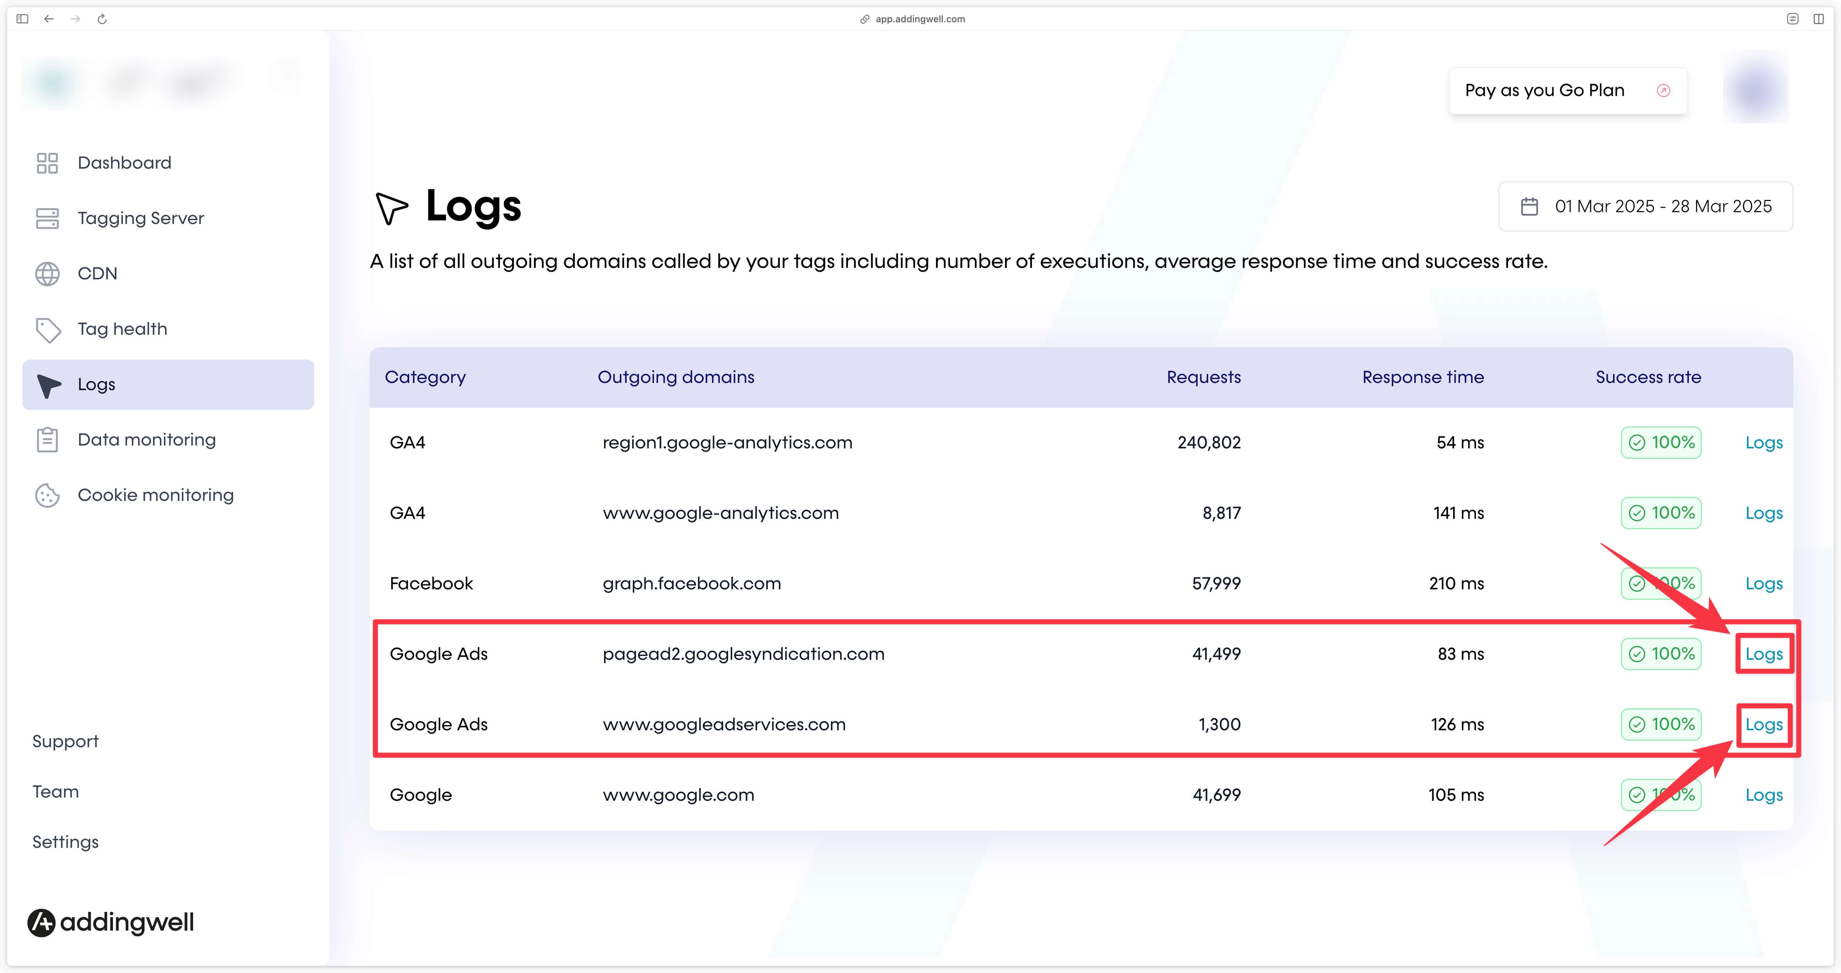This screenshot has width=1841, height=973.
Task: Click the browser split view icon
Action: tap(1818, 19)
